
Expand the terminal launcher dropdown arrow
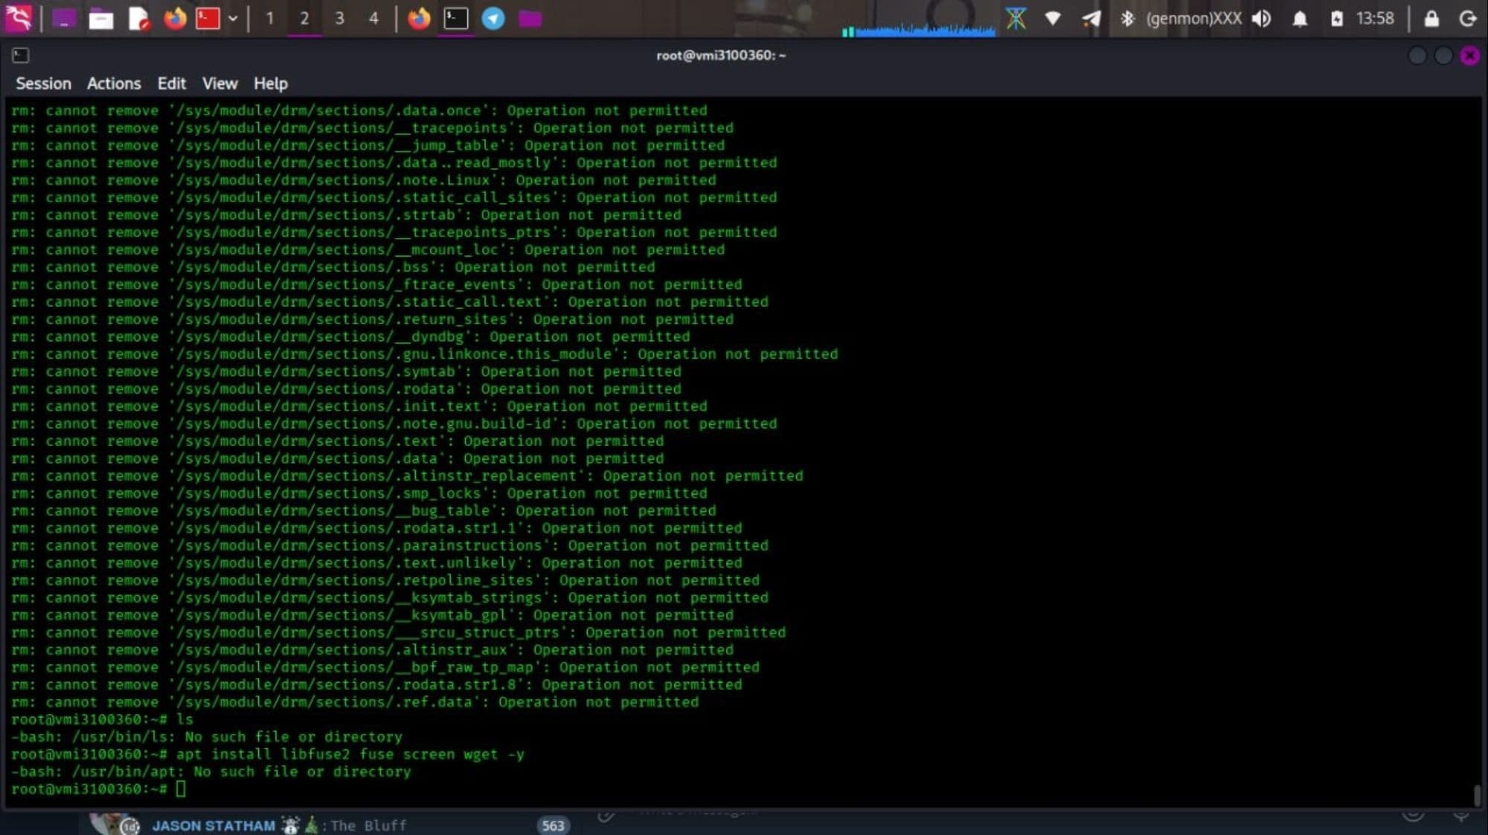pos(233,19)
